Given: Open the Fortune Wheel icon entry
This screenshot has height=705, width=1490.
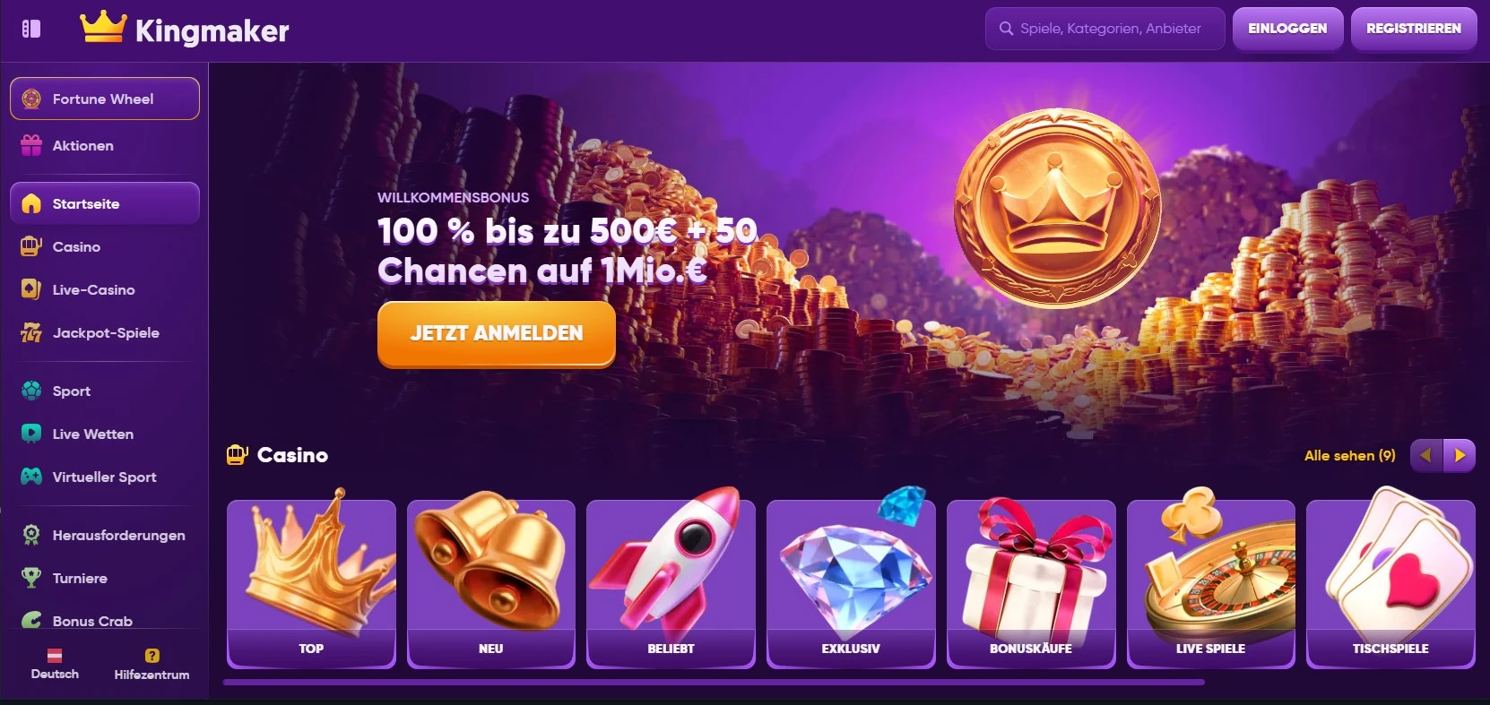Looking at the screenshot, I should [x=31, y=99].
